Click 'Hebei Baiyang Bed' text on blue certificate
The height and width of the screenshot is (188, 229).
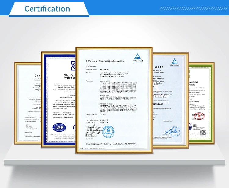[x=67, y=87]
